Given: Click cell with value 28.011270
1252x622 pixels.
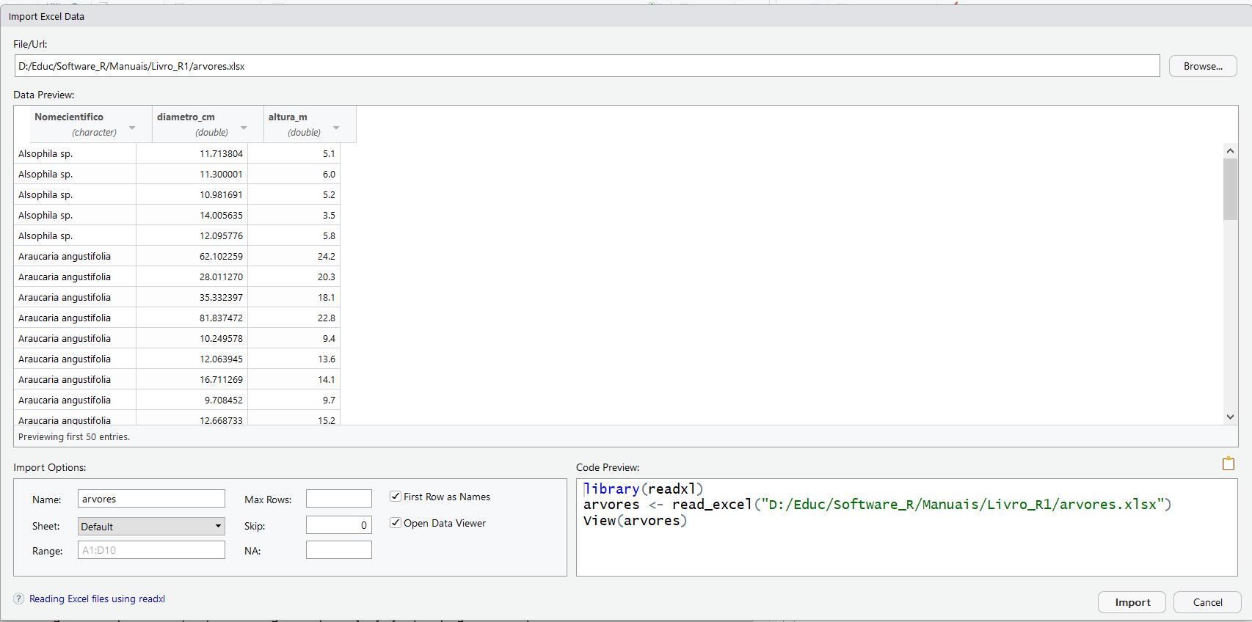Looking at the screenshot, I should (192, 277).
